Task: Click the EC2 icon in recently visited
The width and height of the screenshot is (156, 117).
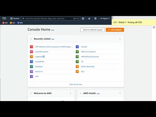Action: coord(77,71)
